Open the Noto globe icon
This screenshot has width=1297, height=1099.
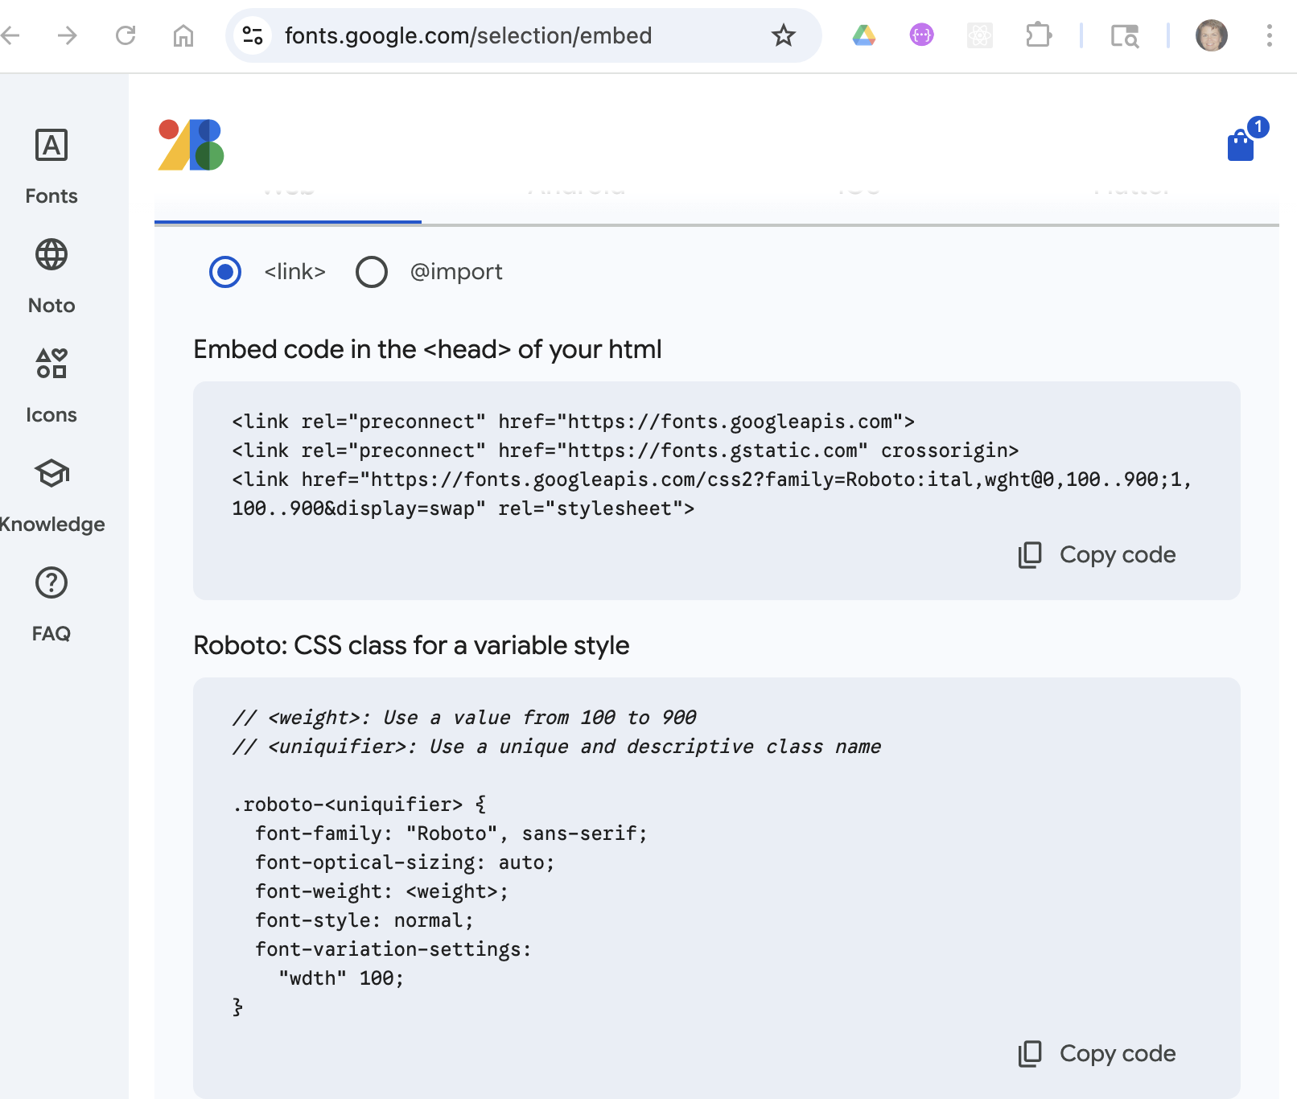[x=51, y=255]
